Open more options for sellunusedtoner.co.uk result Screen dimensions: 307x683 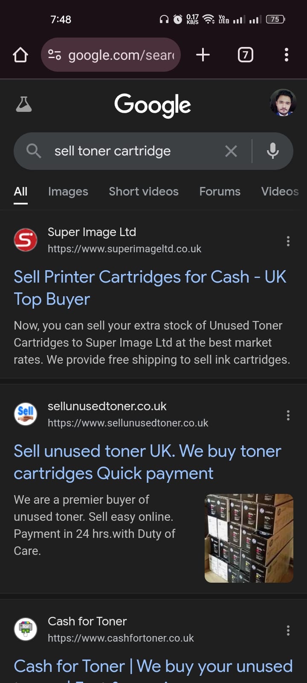[x=288, y=415]
